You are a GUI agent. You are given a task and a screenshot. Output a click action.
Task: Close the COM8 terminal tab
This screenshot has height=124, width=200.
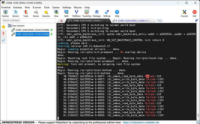(108, 21)
